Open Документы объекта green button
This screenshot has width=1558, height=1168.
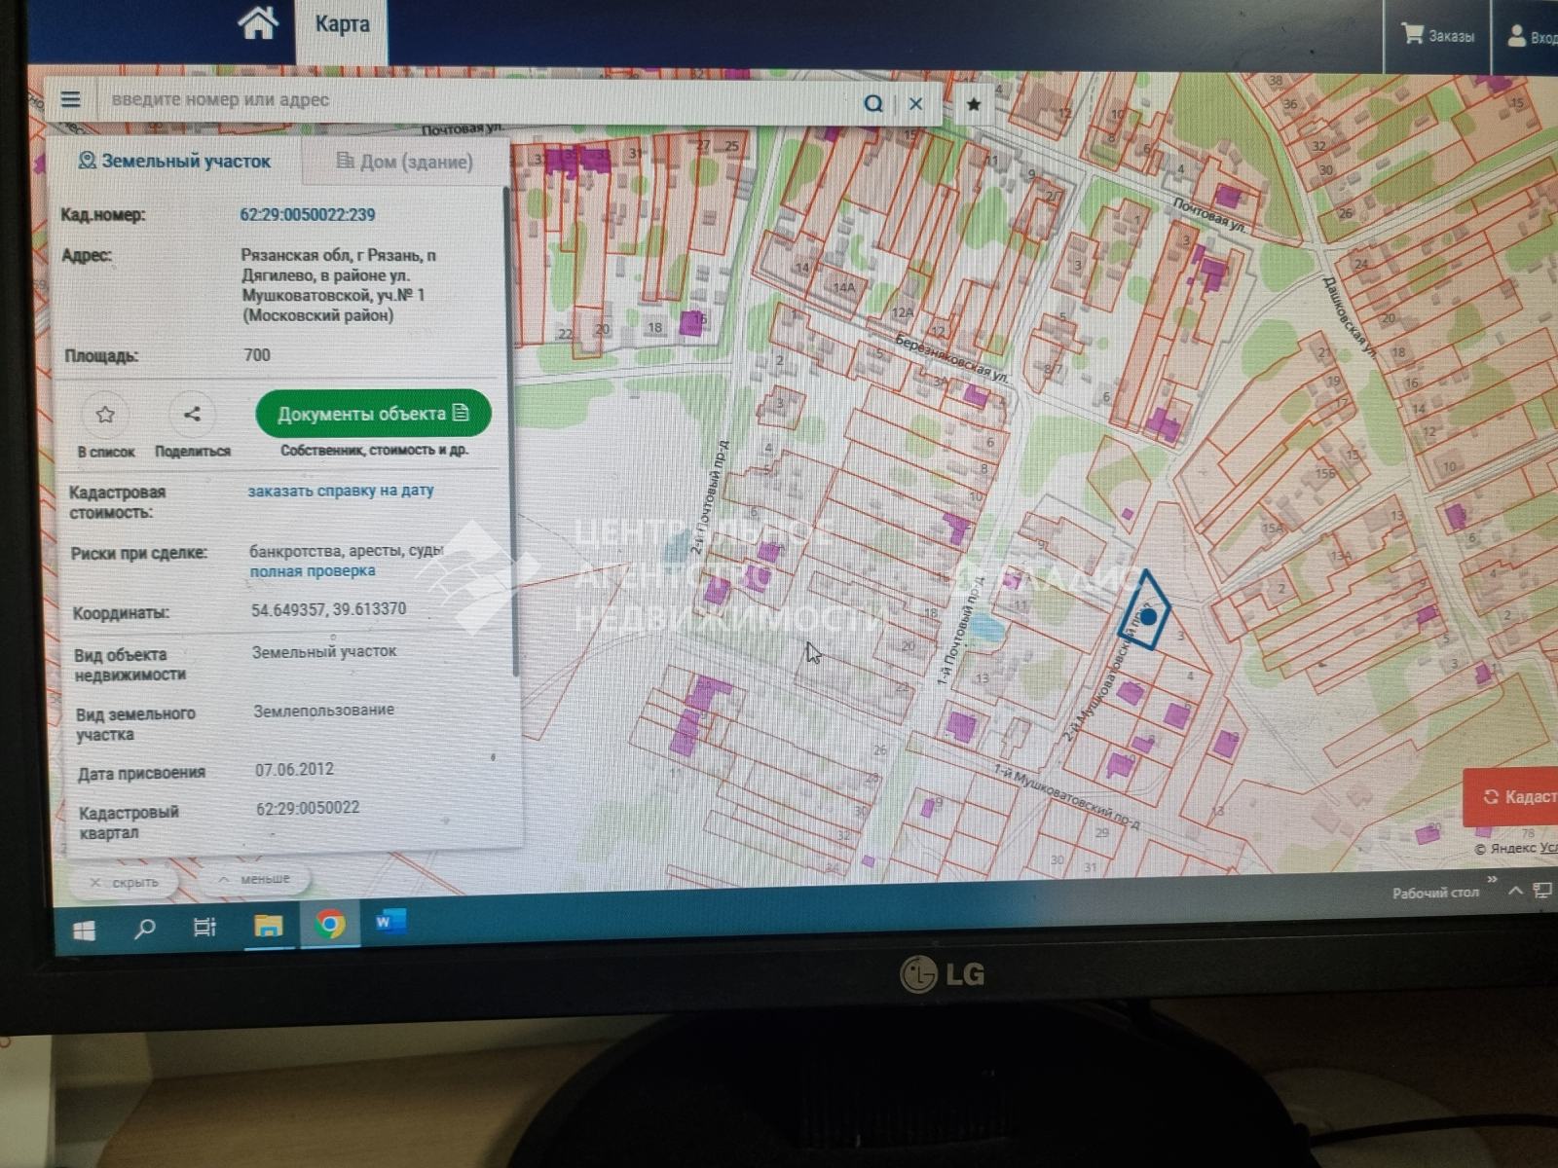[x=373, y=414]
